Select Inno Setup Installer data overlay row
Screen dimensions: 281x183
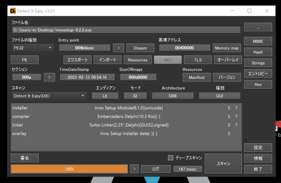click(126, 134)
